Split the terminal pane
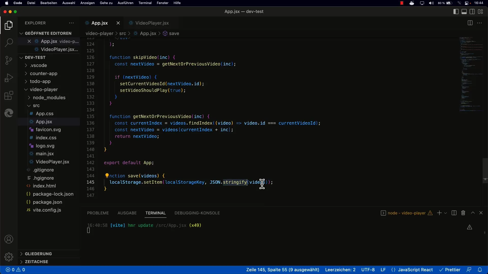The width and height of the screenshot is (488, 274). click(x=454, y=213)
